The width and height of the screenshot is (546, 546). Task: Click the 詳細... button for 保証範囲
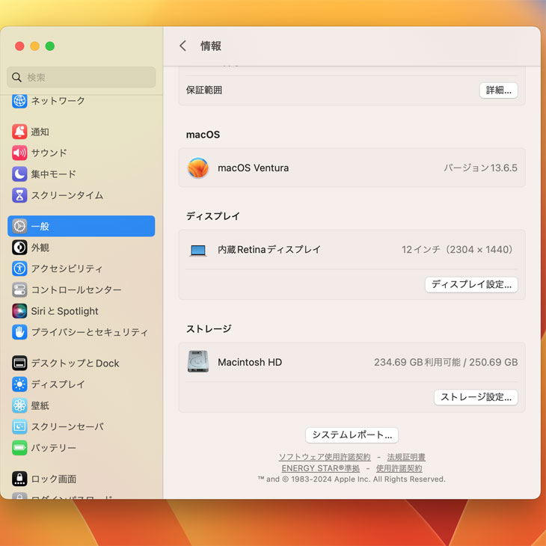[498, 91]
